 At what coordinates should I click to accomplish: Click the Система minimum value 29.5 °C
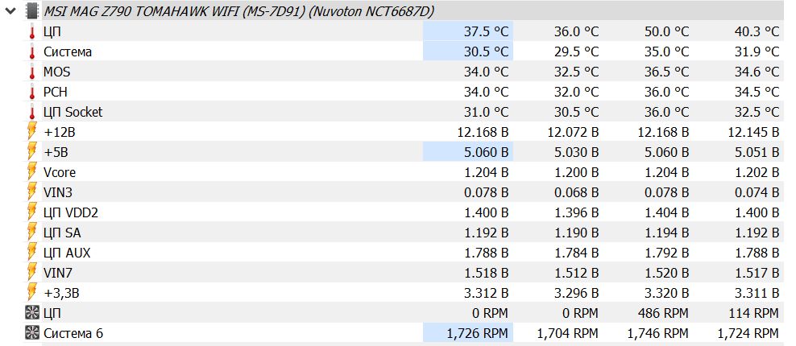(576, 51)
